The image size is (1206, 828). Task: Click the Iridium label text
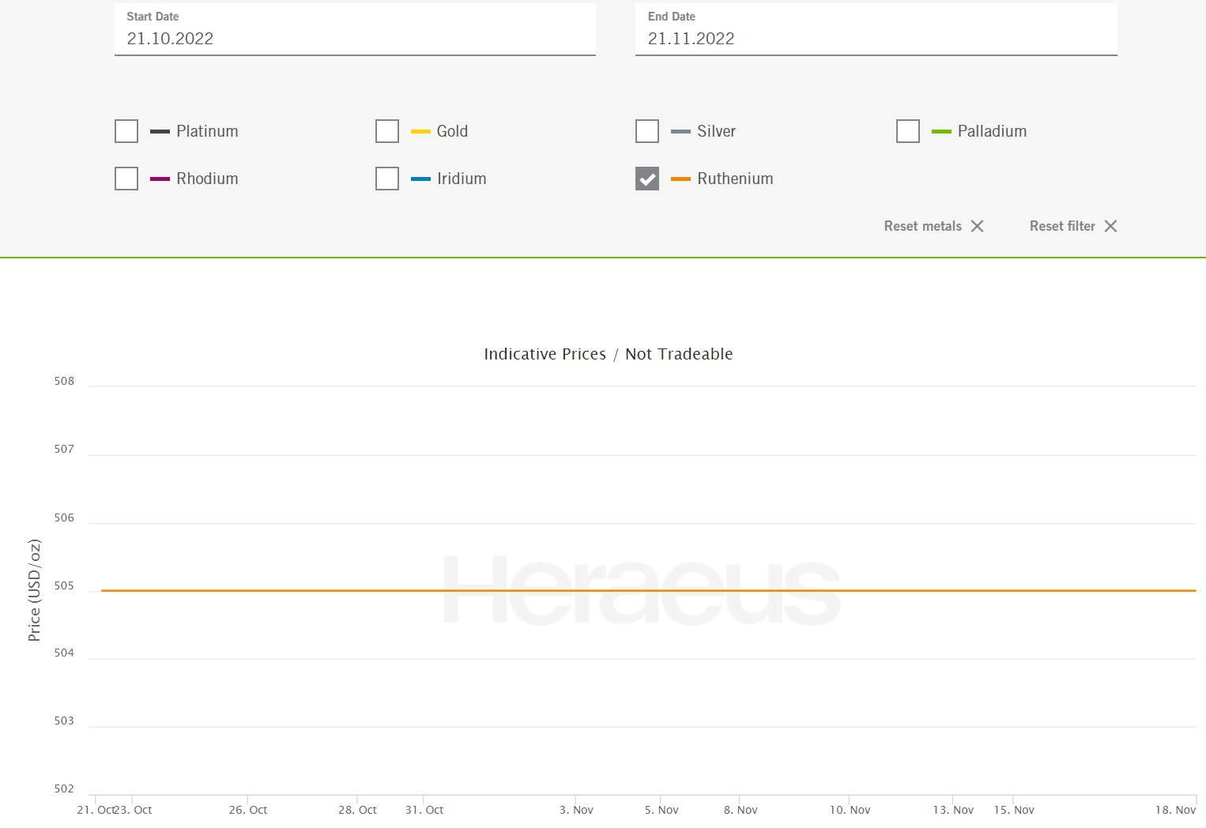(462, 179)
